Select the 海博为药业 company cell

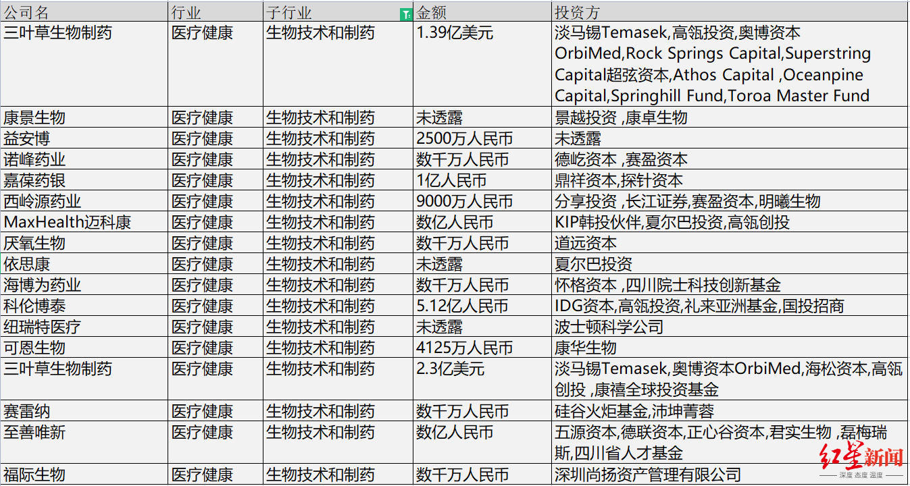[84, 285]
